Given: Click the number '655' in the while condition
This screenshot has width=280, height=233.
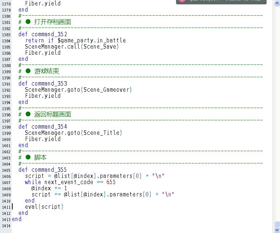Looking at the screenshot, I should click(111, 182).
